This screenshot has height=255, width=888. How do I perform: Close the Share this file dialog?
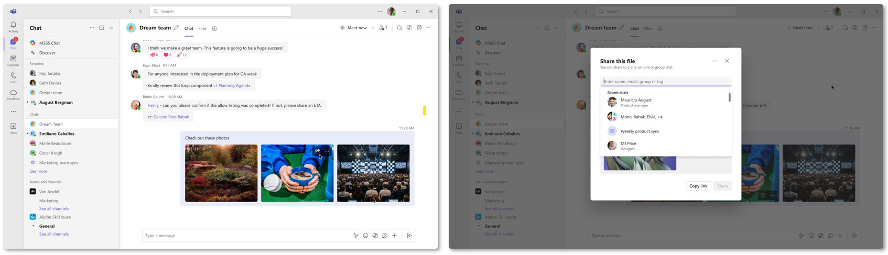coord(727,61)
